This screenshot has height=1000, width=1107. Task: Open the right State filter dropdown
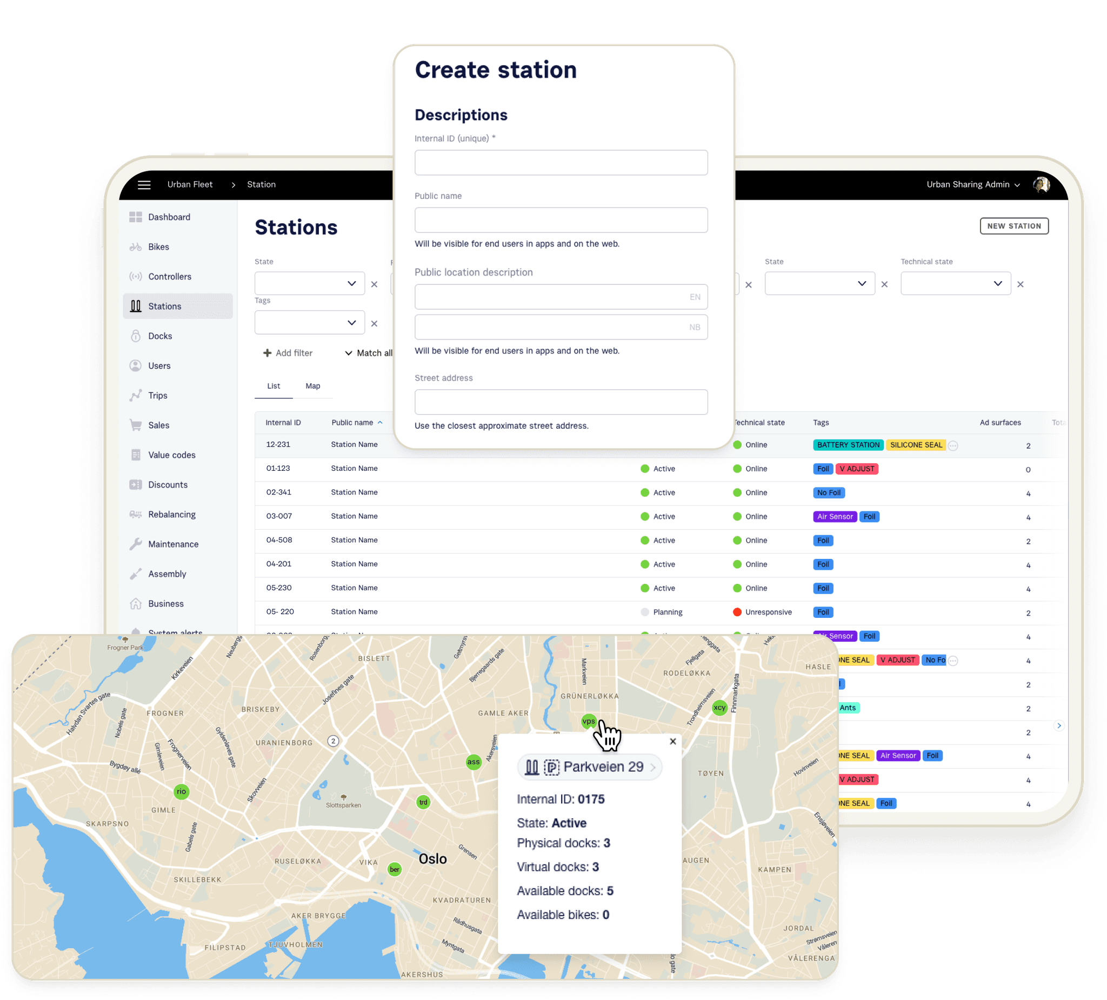[x=820, y=283]
